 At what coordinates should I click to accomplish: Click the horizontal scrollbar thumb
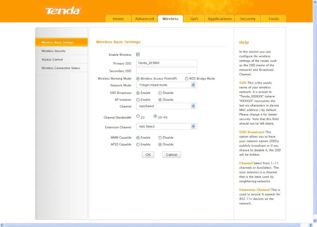tap(152, 225)
